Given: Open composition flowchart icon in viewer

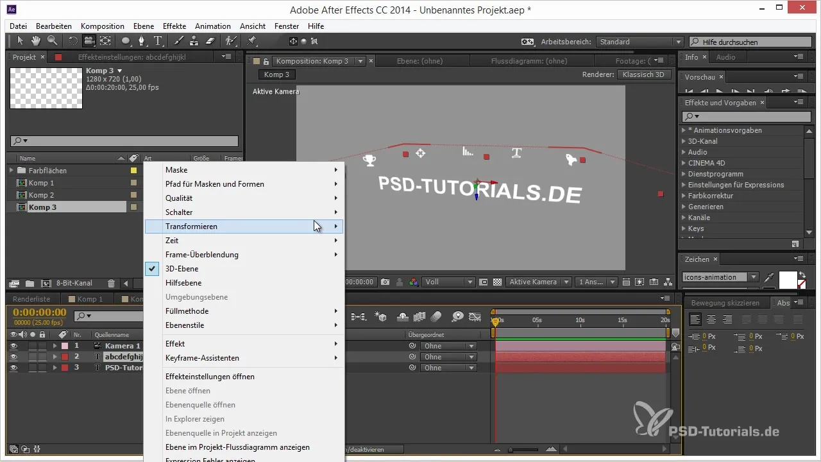Looking at the screenshot, I should coord(668,282).
